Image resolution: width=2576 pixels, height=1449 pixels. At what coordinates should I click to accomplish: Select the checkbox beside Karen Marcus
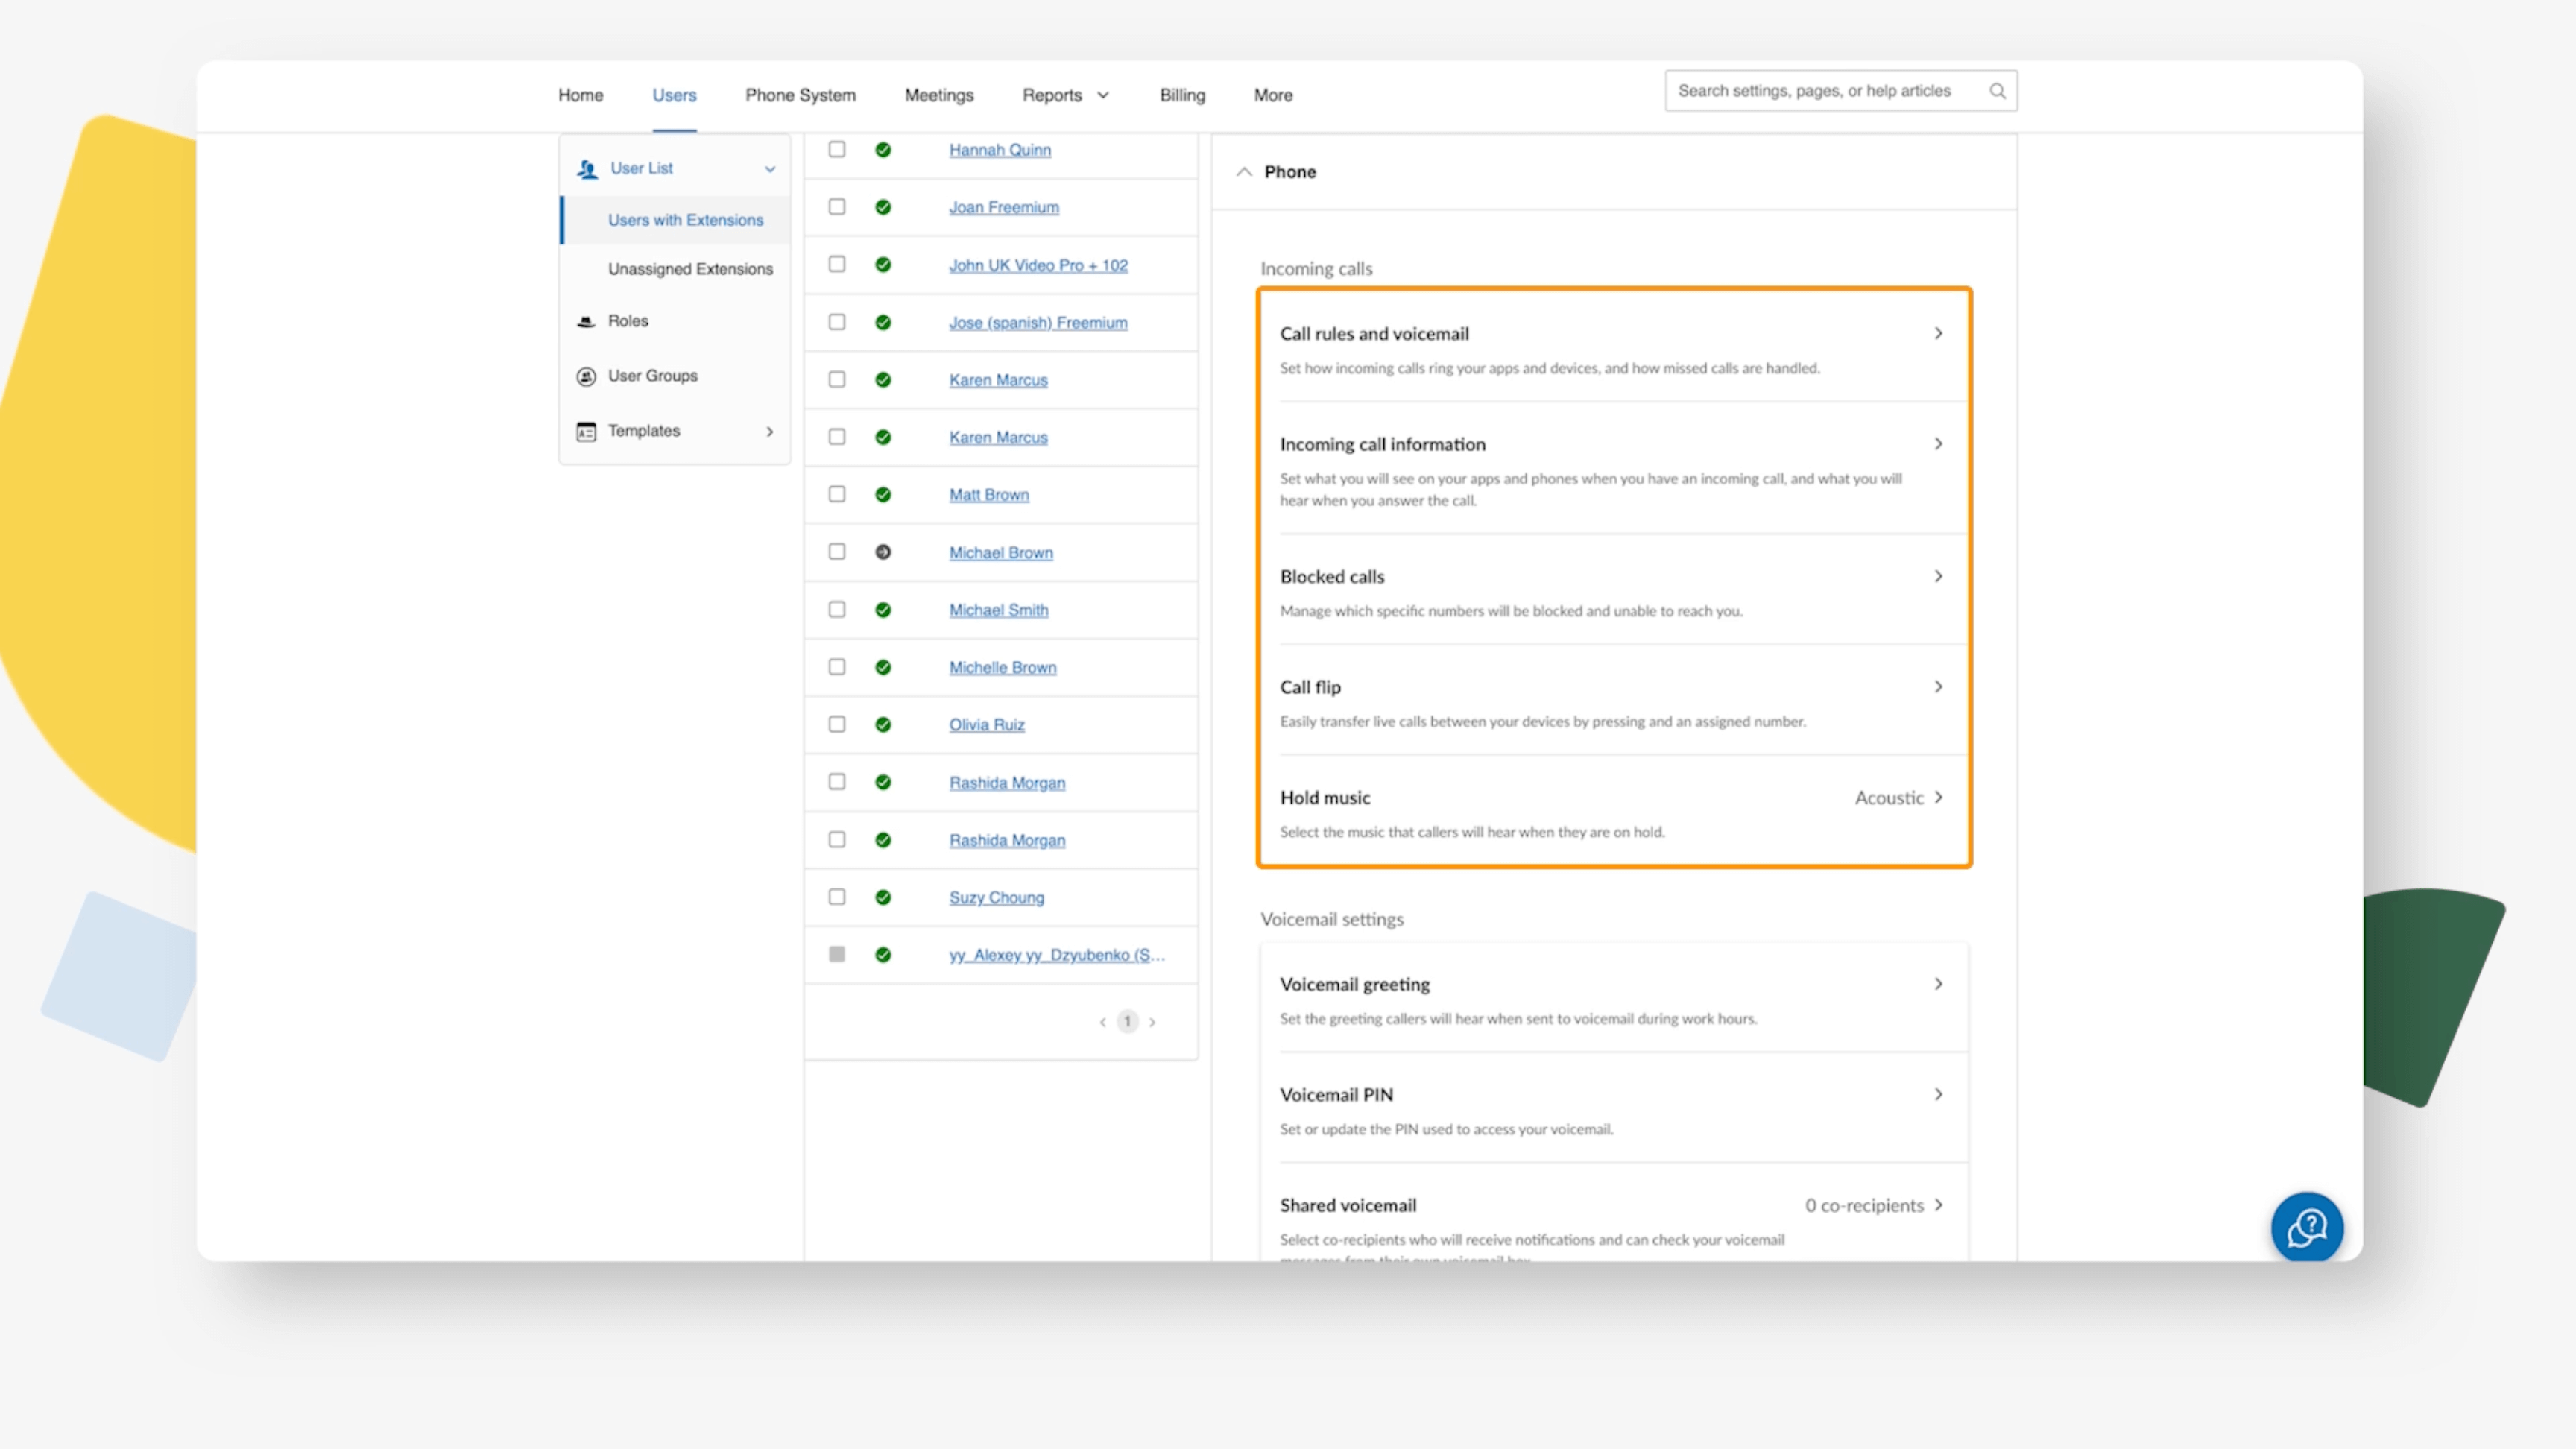click(x=837, y=379)
